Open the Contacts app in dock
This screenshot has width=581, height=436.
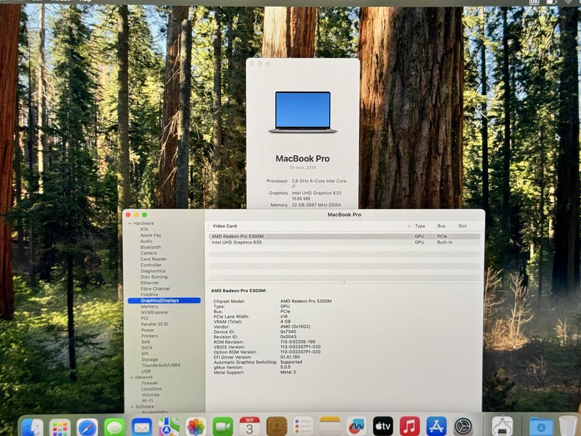tap(276, 427)
